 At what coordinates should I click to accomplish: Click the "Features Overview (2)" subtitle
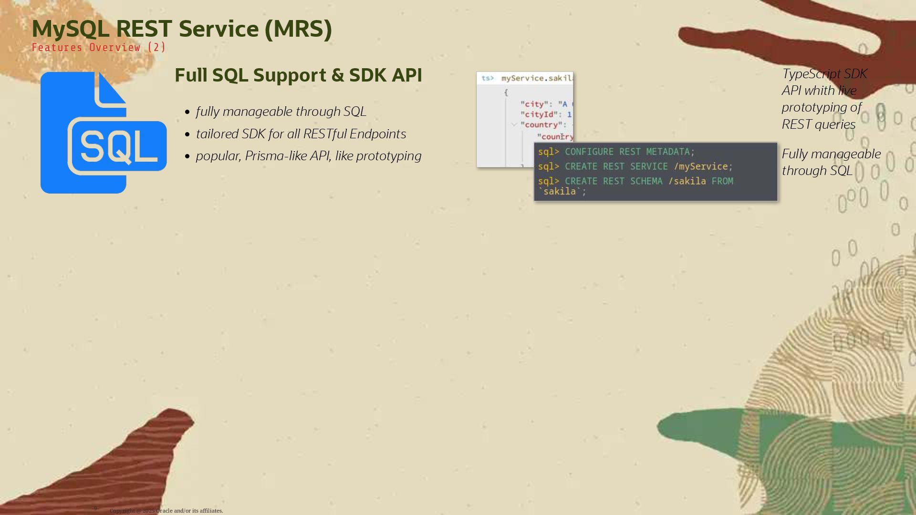click(99, 48)
